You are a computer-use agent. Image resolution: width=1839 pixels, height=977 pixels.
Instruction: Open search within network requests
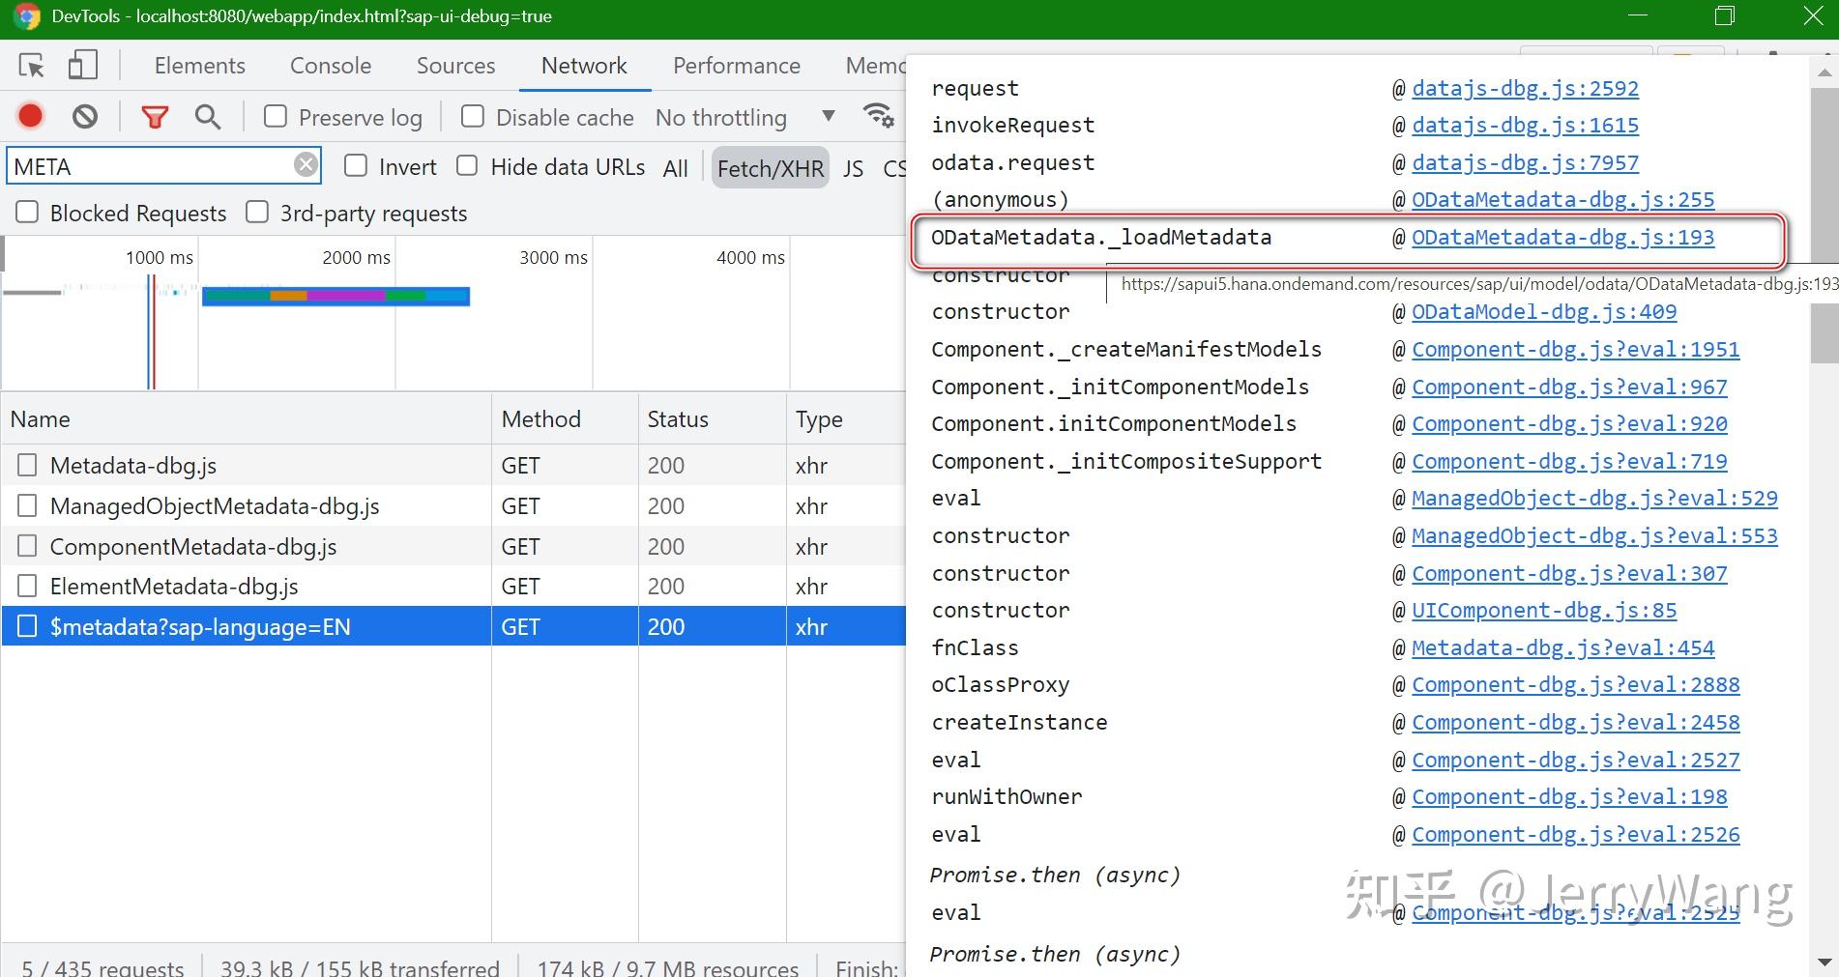pyautogui.click(x=207, y=115)
